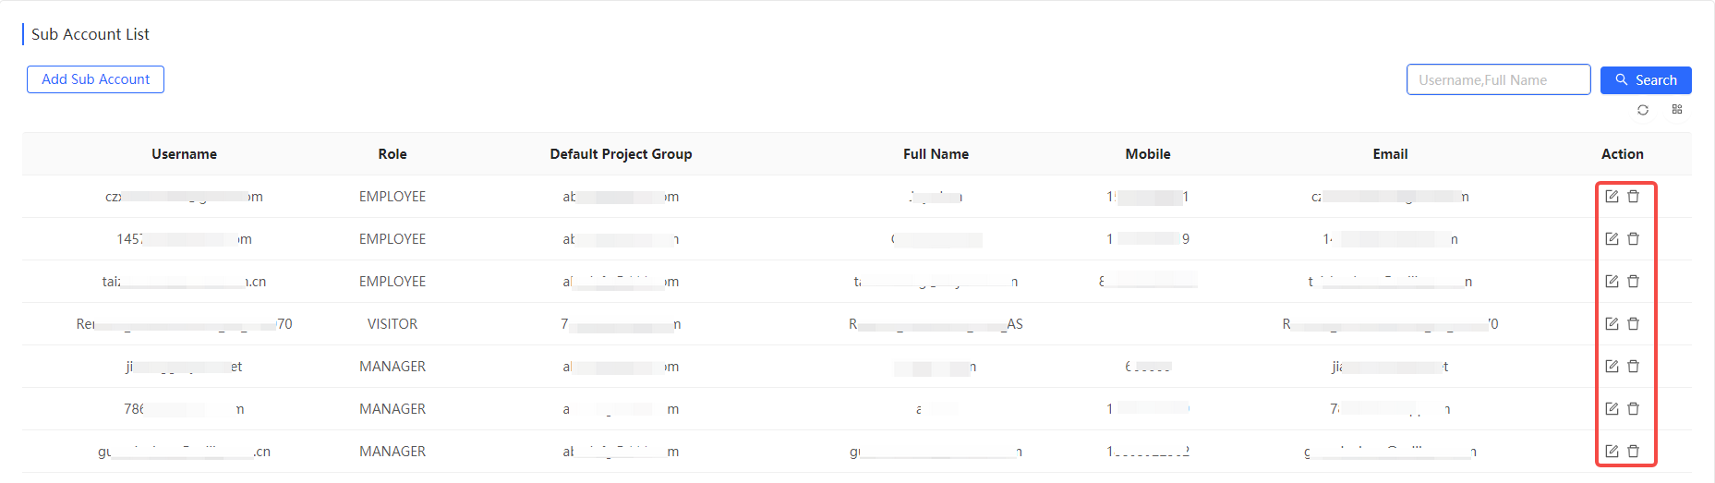Screen dimensions: 1715x483
Task: Select the VISITOR role cell
Action: coord(393,324)
